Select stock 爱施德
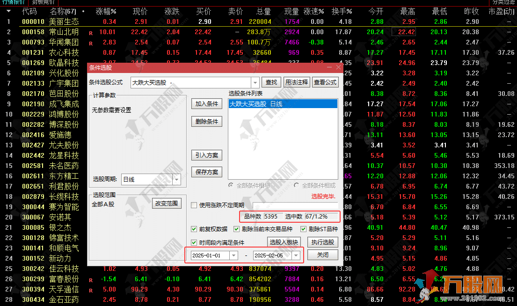 60,135
